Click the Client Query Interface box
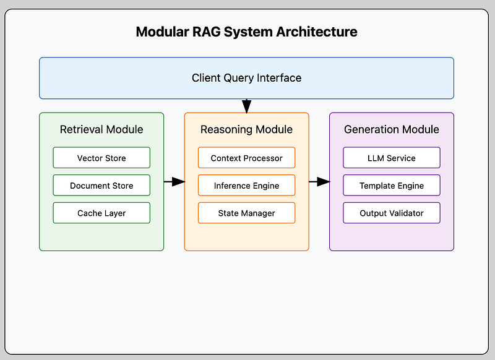495x360 pixels. 246,78
